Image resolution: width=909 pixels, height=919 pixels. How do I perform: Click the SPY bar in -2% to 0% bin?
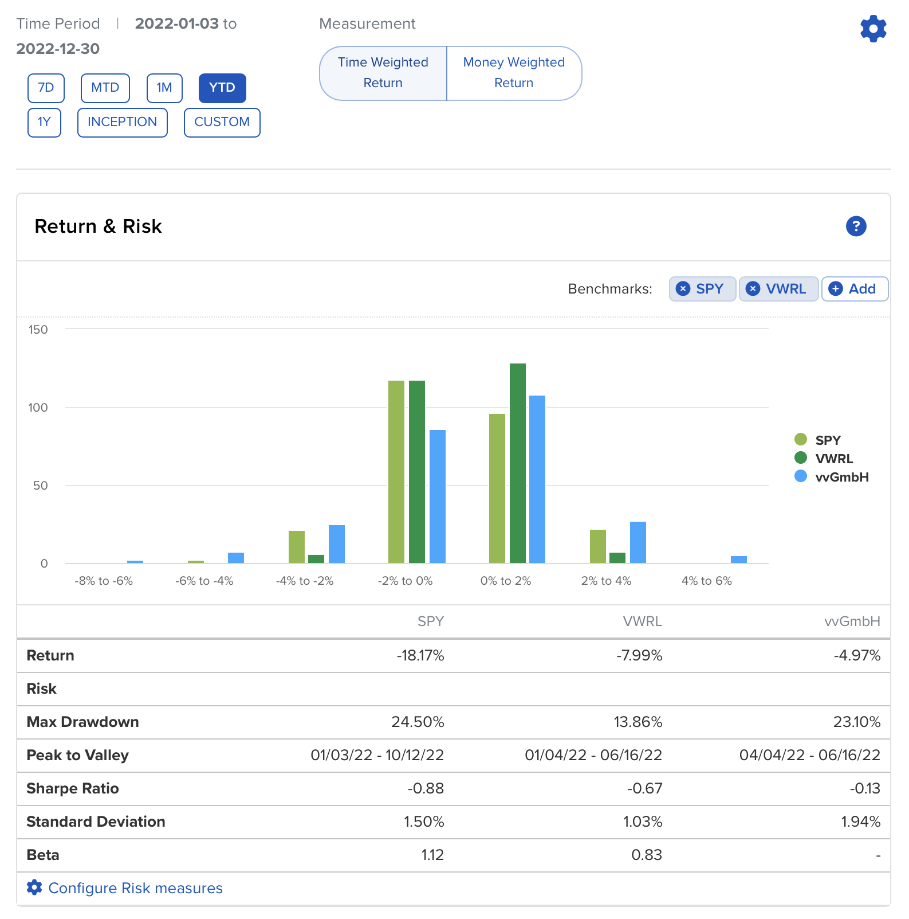click(x=396, y=472)
